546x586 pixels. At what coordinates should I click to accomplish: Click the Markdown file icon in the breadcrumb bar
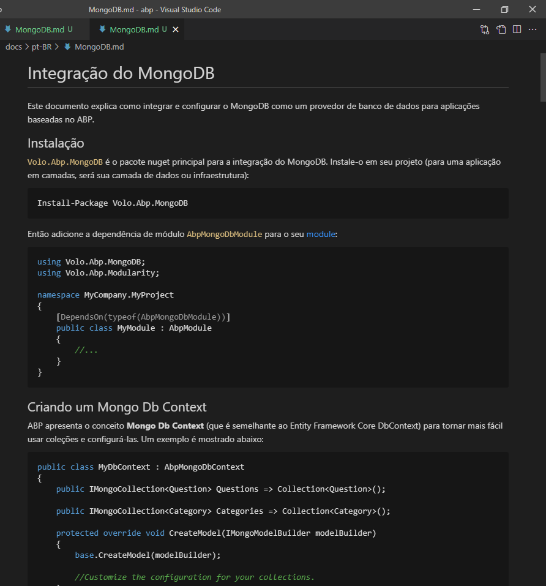click(67, 47)
